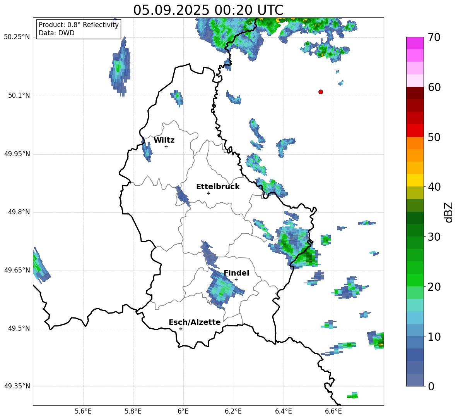Click the title 05.09.2025 00:20 UTC
Viewport: 458px width, 419px height.
(208, 10)
